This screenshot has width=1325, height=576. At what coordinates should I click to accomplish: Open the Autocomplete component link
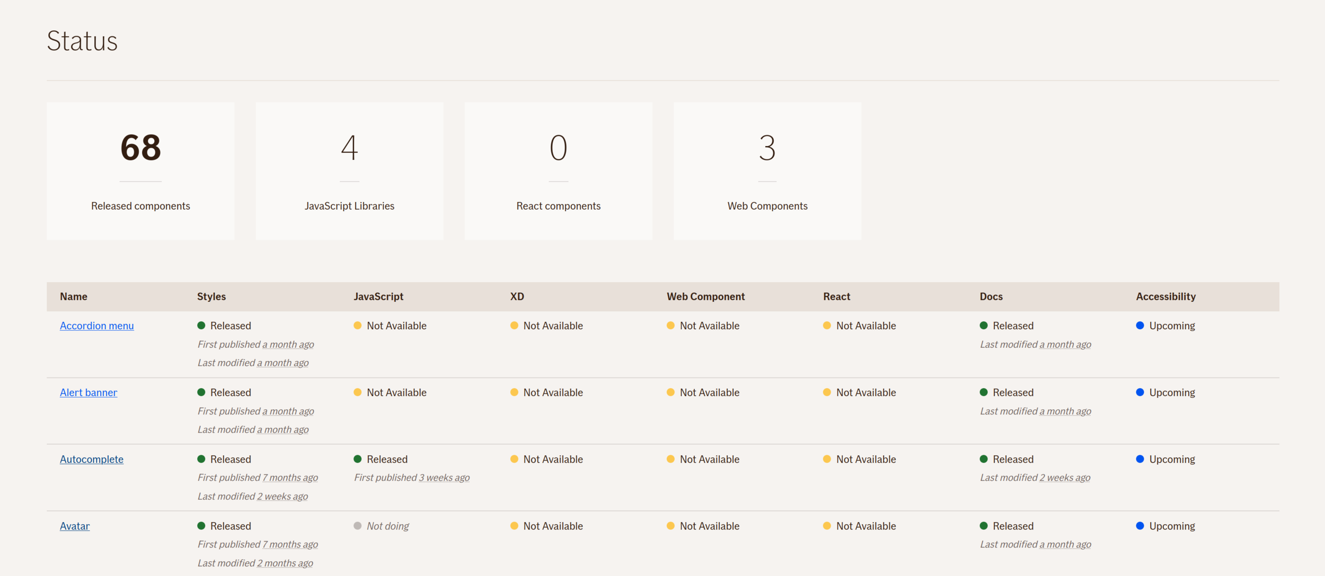click(x=91, y=460)
